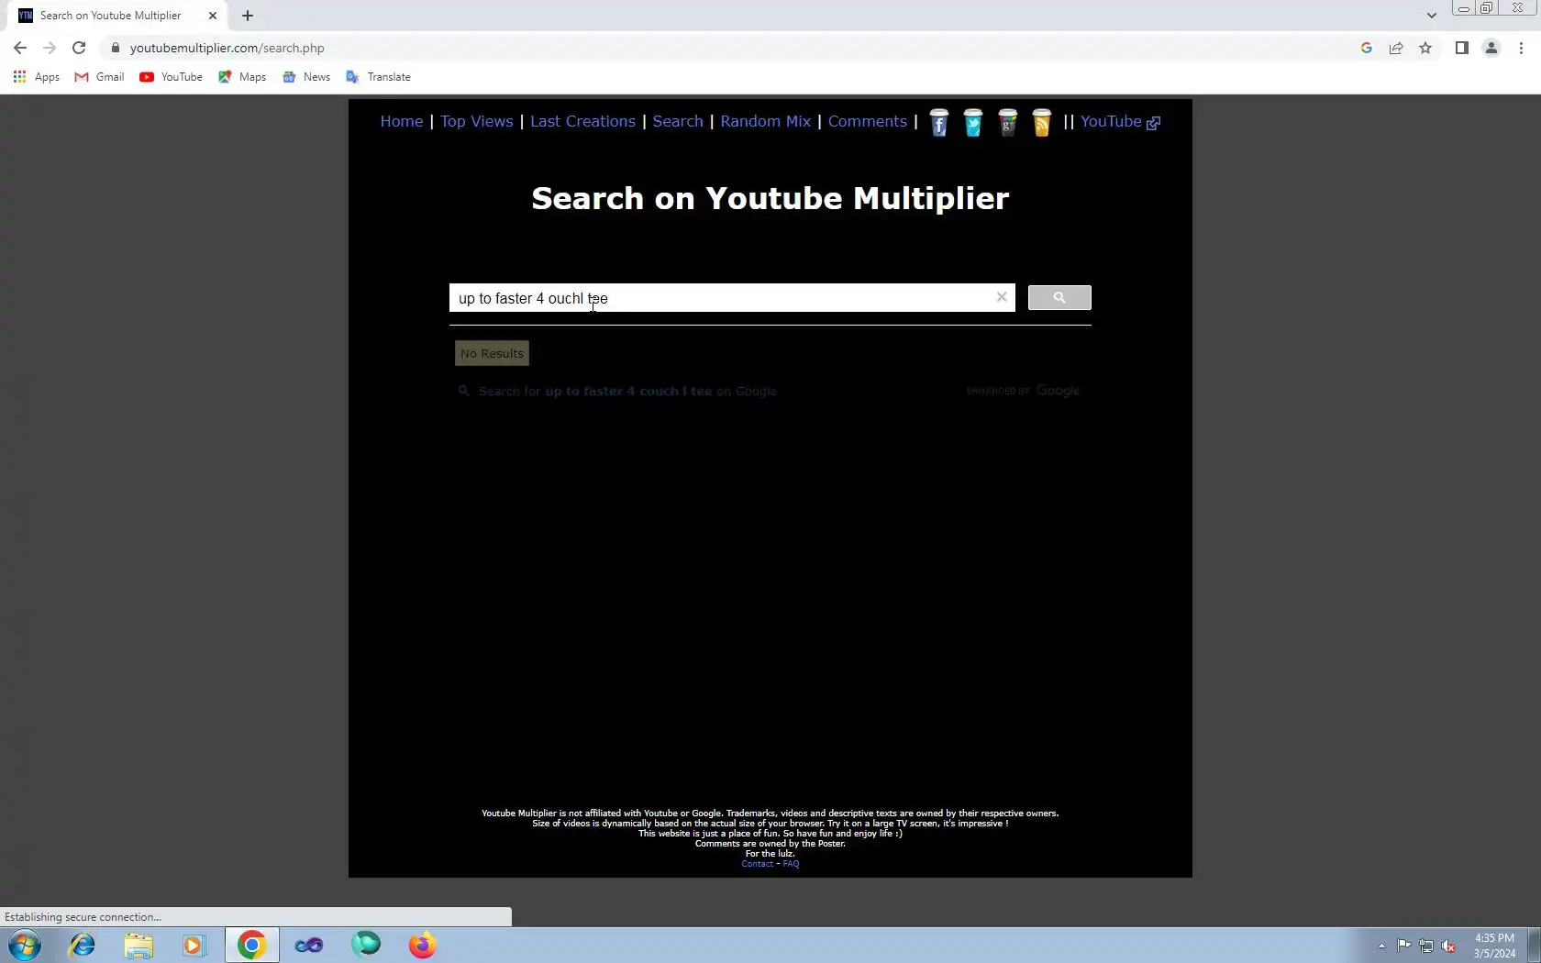Open the Contact footer link

pos(758,864)
